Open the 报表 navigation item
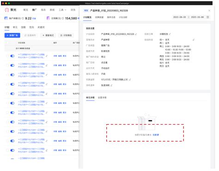The width and height of the screenshot is (219, 171). click(43, 10)
